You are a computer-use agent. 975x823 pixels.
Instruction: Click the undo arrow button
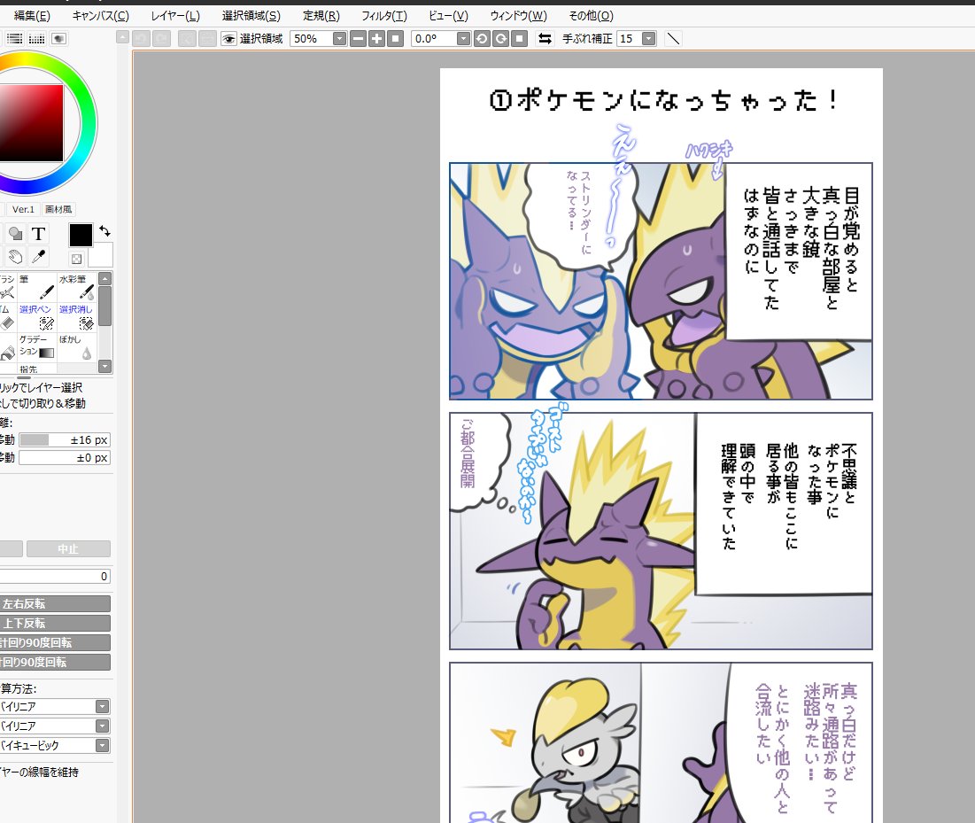141,39
